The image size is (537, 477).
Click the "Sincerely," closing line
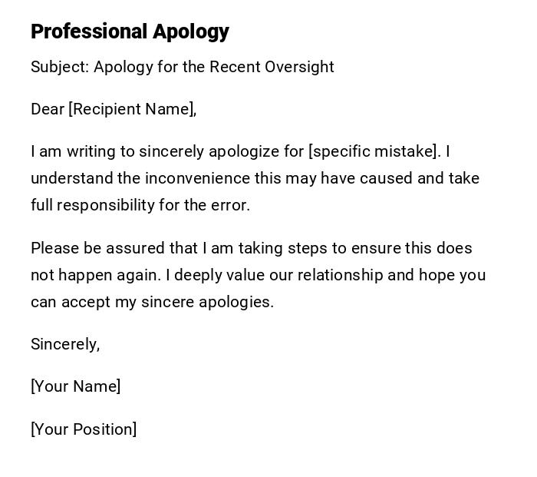point(65,344)
